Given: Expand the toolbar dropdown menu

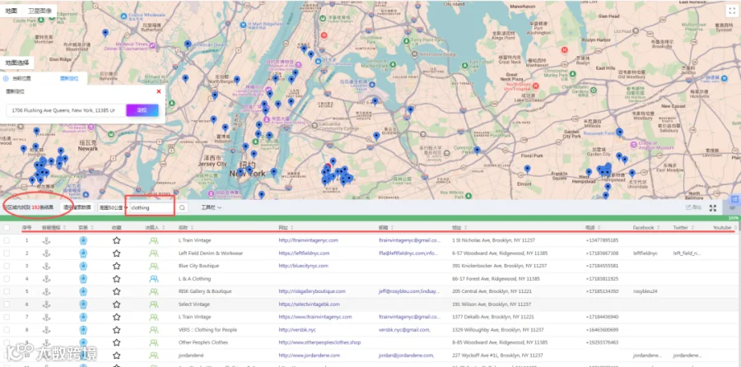Looking at the screenshot, I should click(212, 207).
